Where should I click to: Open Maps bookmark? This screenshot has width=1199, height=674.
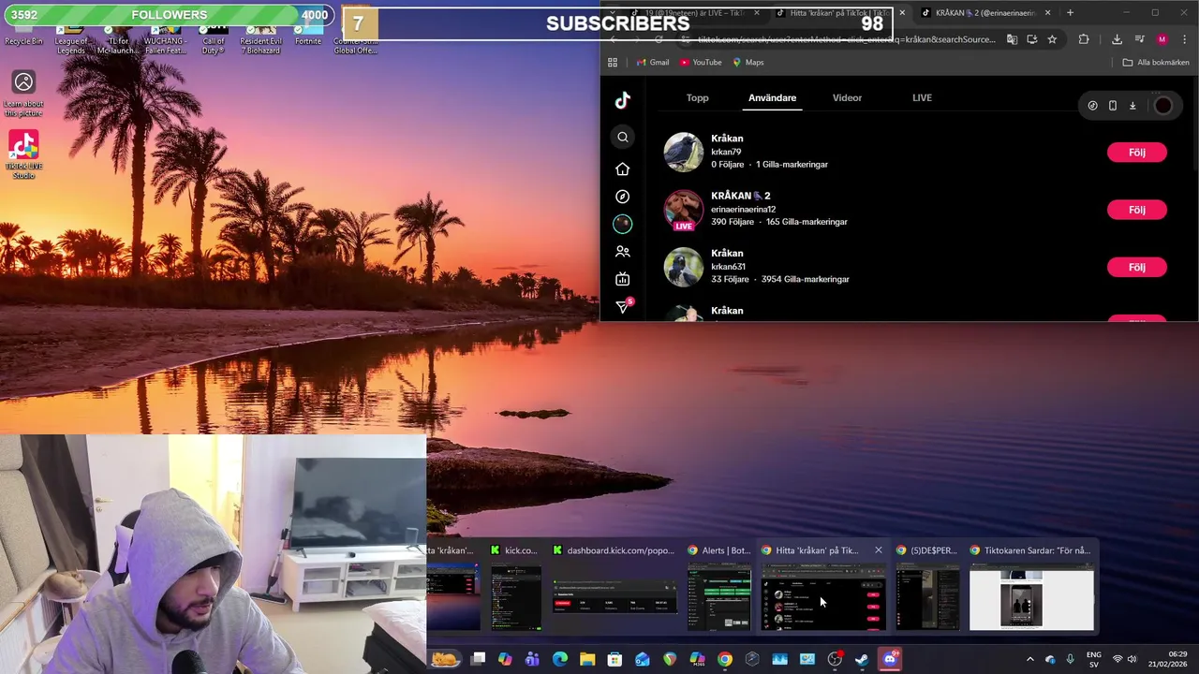(748, 63)
